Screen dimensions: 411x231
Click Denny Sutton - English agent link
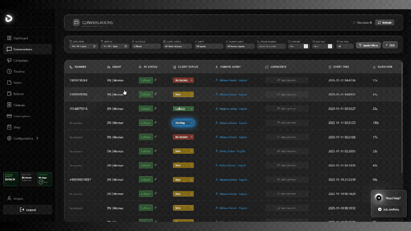232,151
